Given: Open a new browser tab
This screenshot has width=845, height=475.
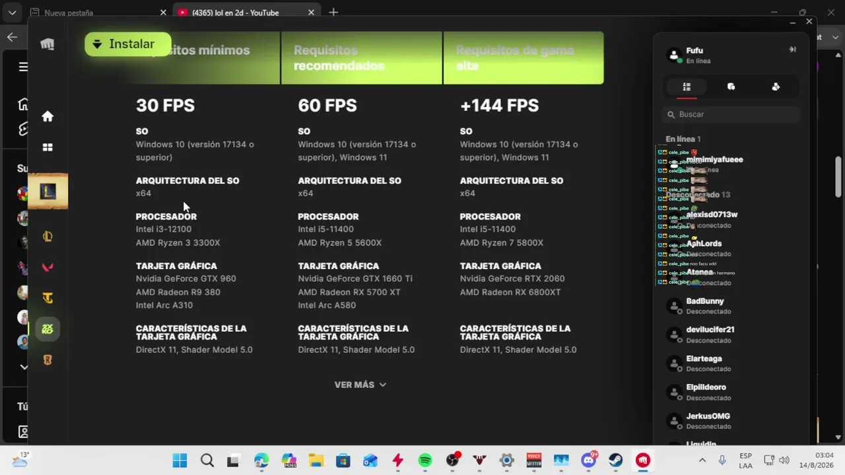Looking at the screenshot, I should point(333,13).
